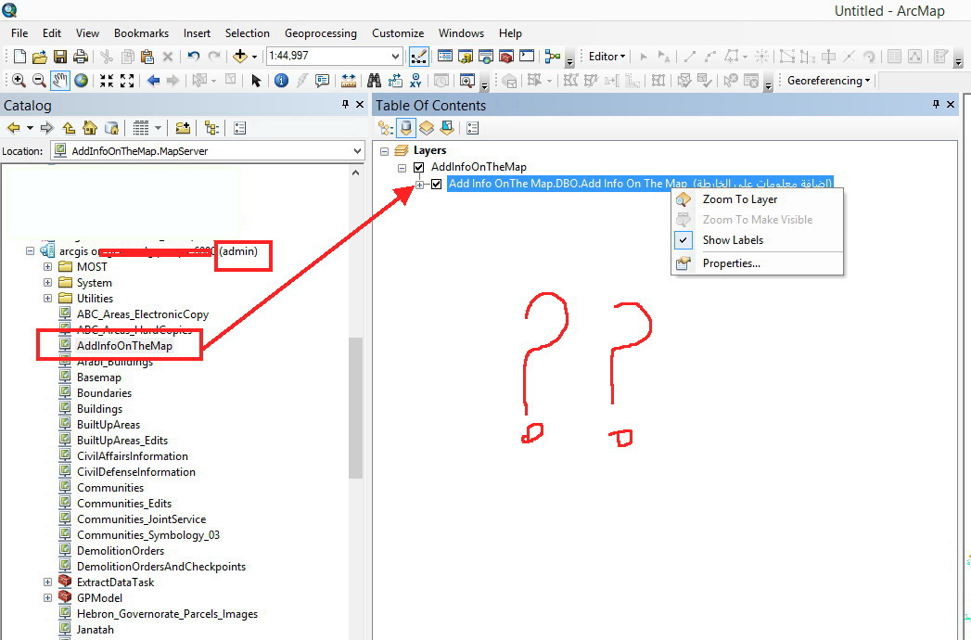Activate the Identify tool
This screenshot has height=640, width=971.
[x=281, y=81]
